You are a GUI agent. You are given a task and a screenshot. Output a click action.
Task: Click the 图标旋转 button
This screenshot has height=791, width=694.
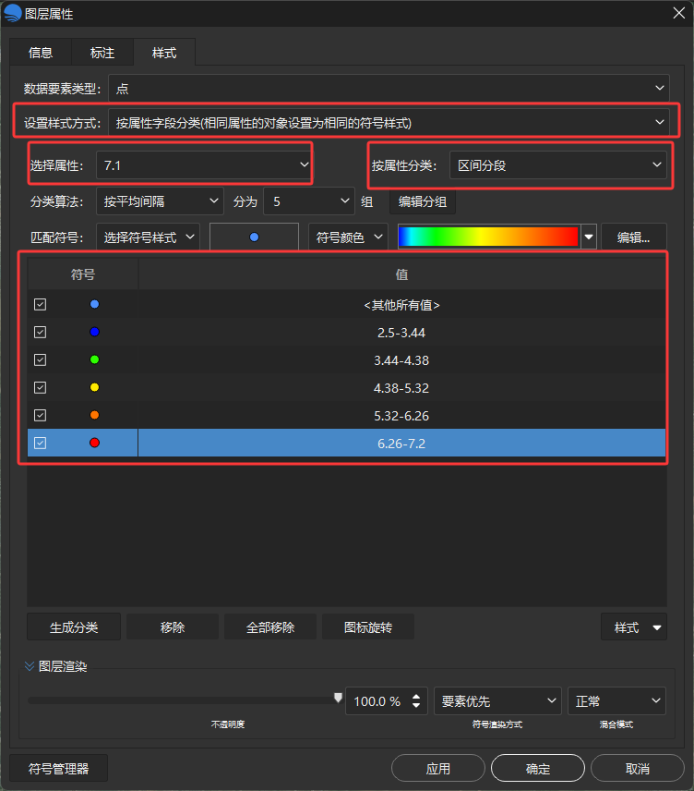click(368, 627)
